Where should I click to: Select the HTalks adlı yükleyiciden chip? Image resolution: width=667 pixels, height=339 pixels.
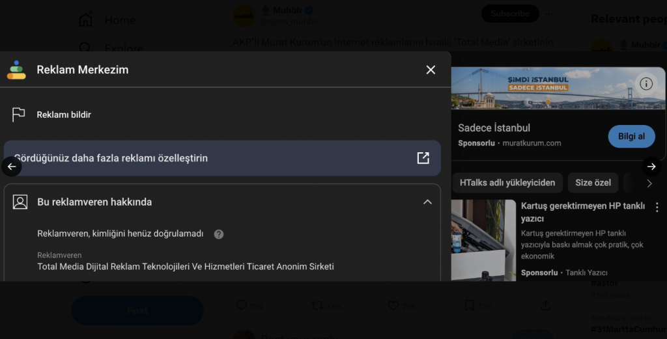point(507,183)
